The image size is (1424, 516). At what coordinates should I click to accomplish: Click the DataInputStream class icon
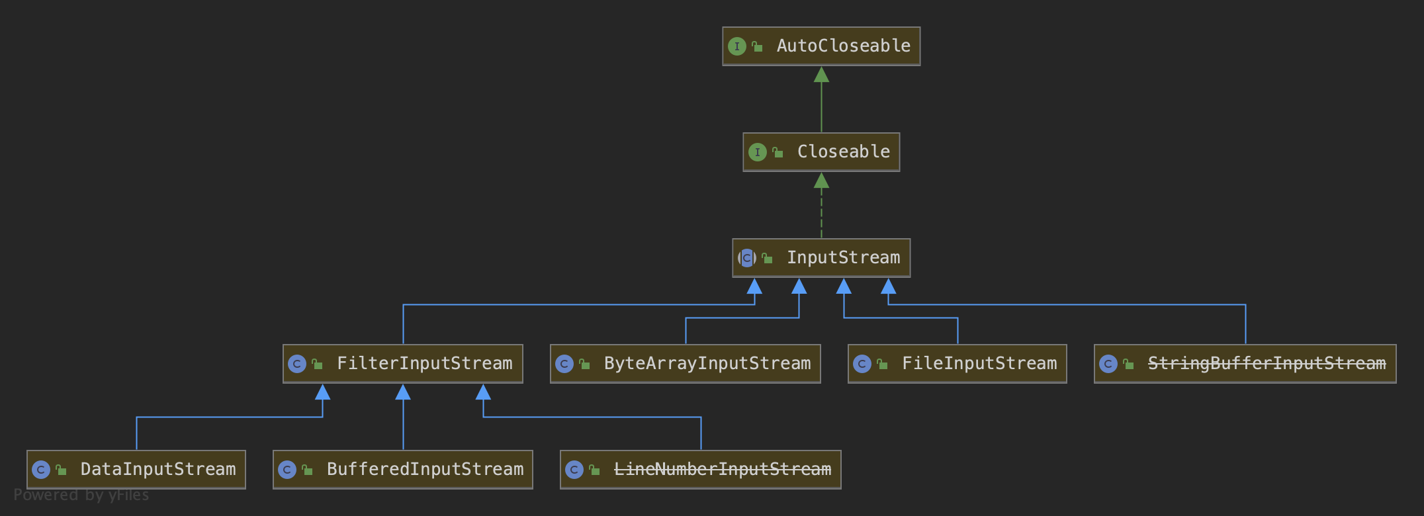[x=41, y=470]
